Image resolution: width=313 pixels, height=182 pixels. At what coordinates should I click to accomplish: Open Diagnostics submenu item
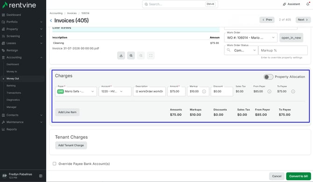coord(13,100)
